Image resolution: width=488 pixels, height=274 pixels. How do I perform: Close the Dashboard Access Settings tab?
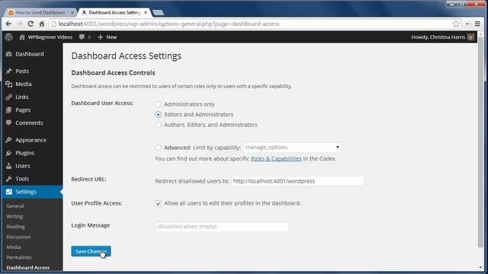pyautogui.click(x=146, y=12)
